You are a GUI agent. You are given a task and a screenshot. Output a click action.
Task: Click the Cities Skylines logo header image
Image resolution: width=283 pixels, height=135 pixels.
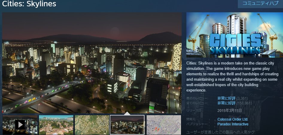click(234, 35)
